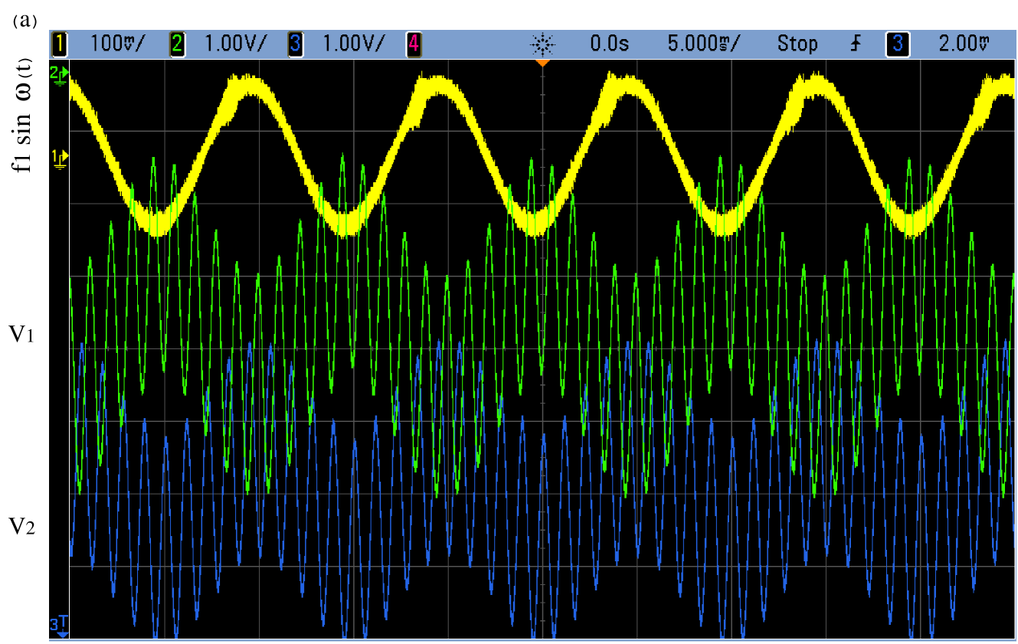This screenshot has width=1018, height=644.
Task: Click the Stop run status indicator
Action: pos(797,44)
